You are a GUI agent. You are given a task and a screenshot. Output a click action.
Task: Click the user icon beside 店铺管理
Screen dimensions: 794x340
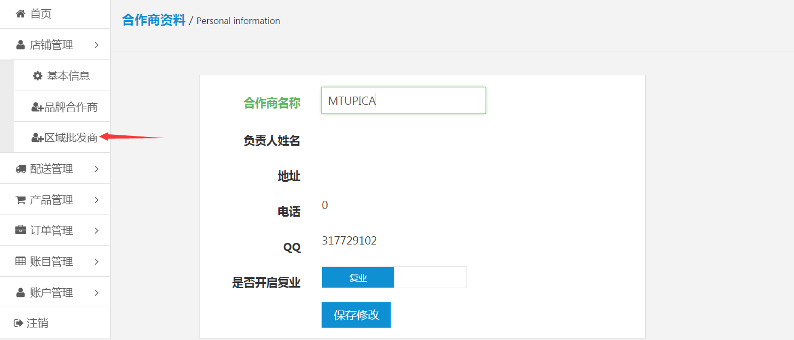(x=21, y=45)
